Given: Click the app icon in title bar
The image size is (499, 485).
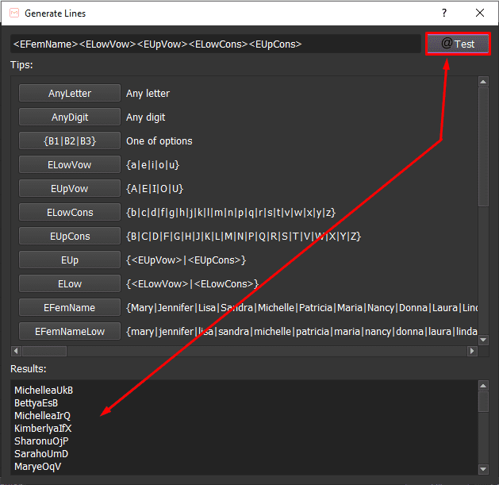Looking at the screenshot, I should point(13,13).
